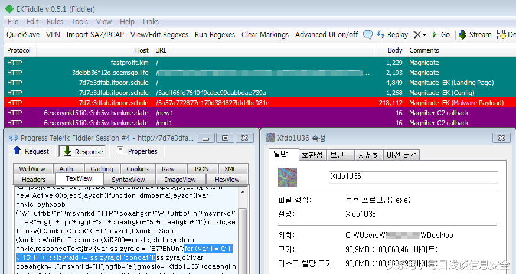Image resolution: width=516 pixels, height=274 pixels.
Task: Open the 보안 properties tab
Action: click(x=338, y=155)
